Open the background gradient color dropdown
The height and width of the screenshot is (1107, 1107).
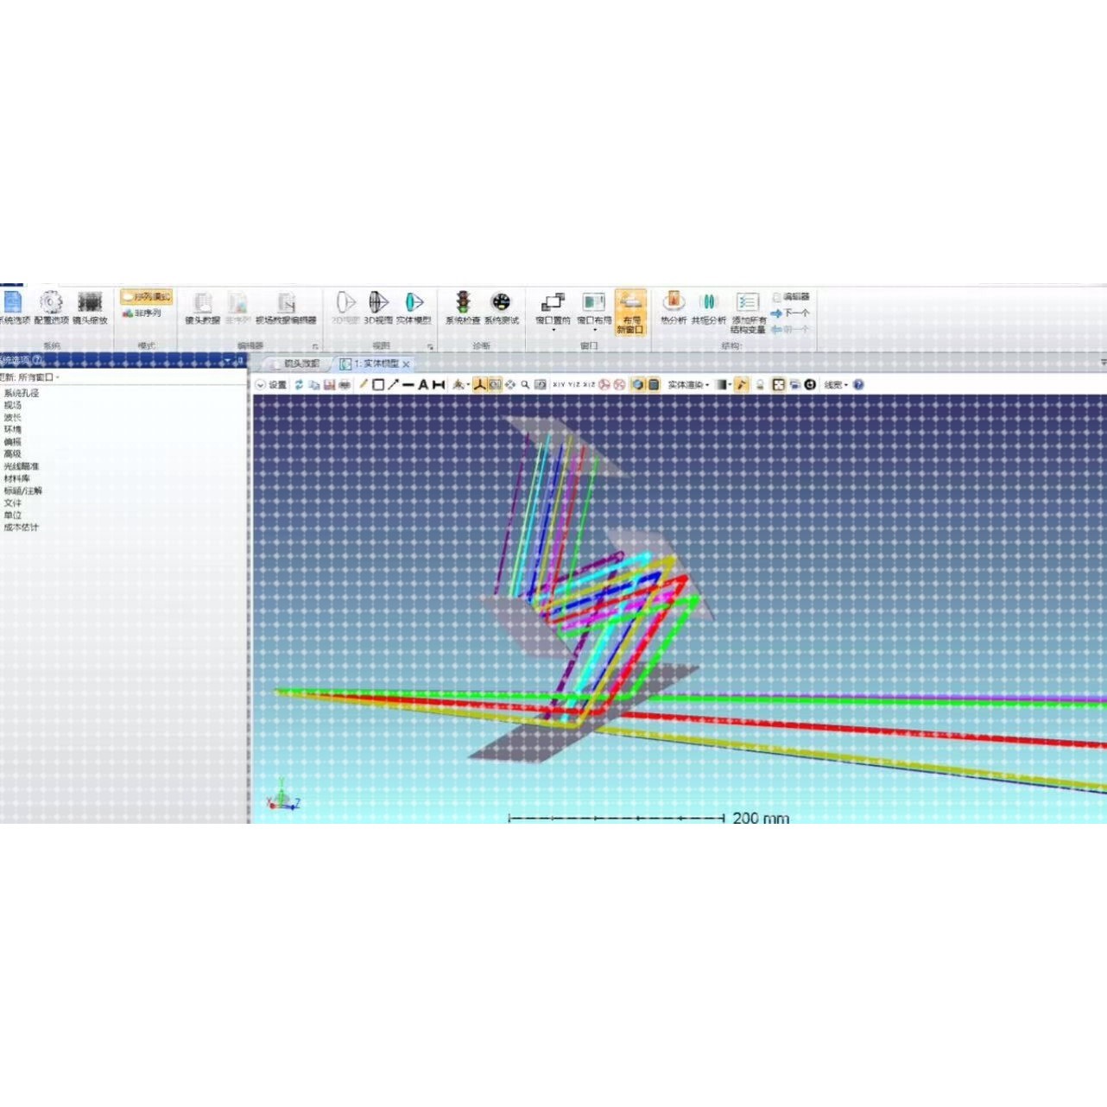coord(723,385)
